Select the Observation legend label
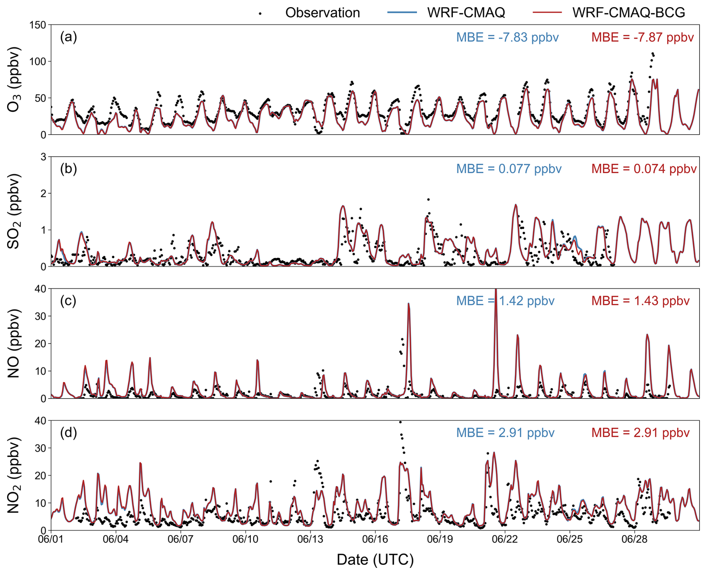The height and width of the screenshot is (575, 707). pyautogui.click(x=322, y=13)
